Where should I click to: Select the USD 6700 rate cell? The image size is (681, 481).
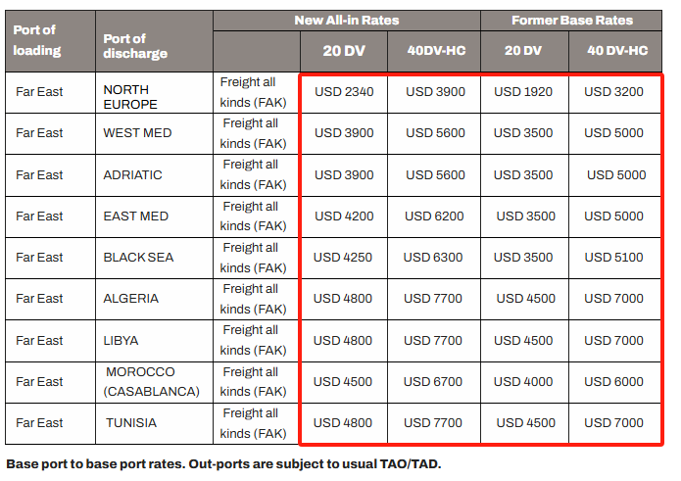point(433,382)
